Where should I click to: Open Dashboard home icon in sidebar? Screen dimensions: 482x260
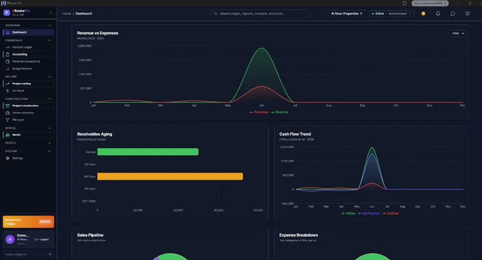click(8, 32)
